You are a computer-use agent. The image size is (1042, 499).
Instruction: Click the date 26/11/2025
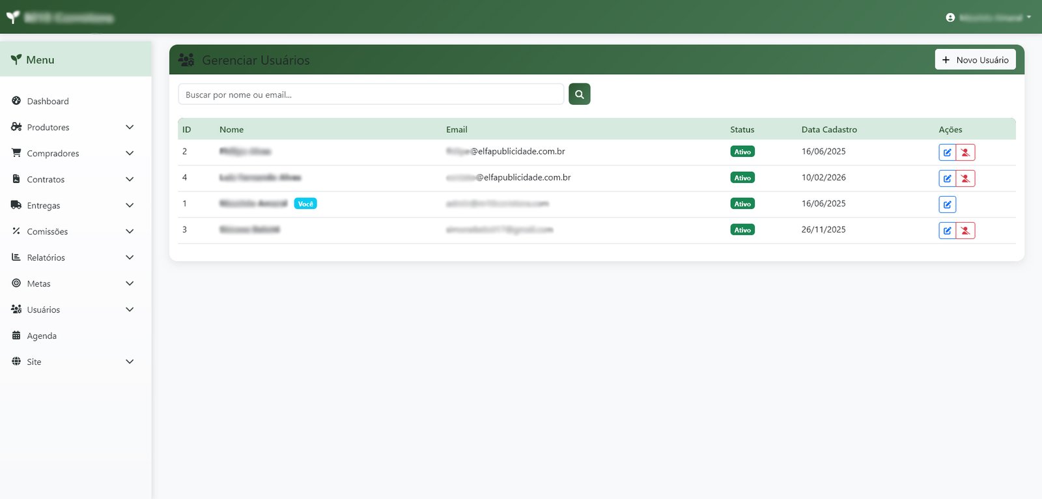823,229
